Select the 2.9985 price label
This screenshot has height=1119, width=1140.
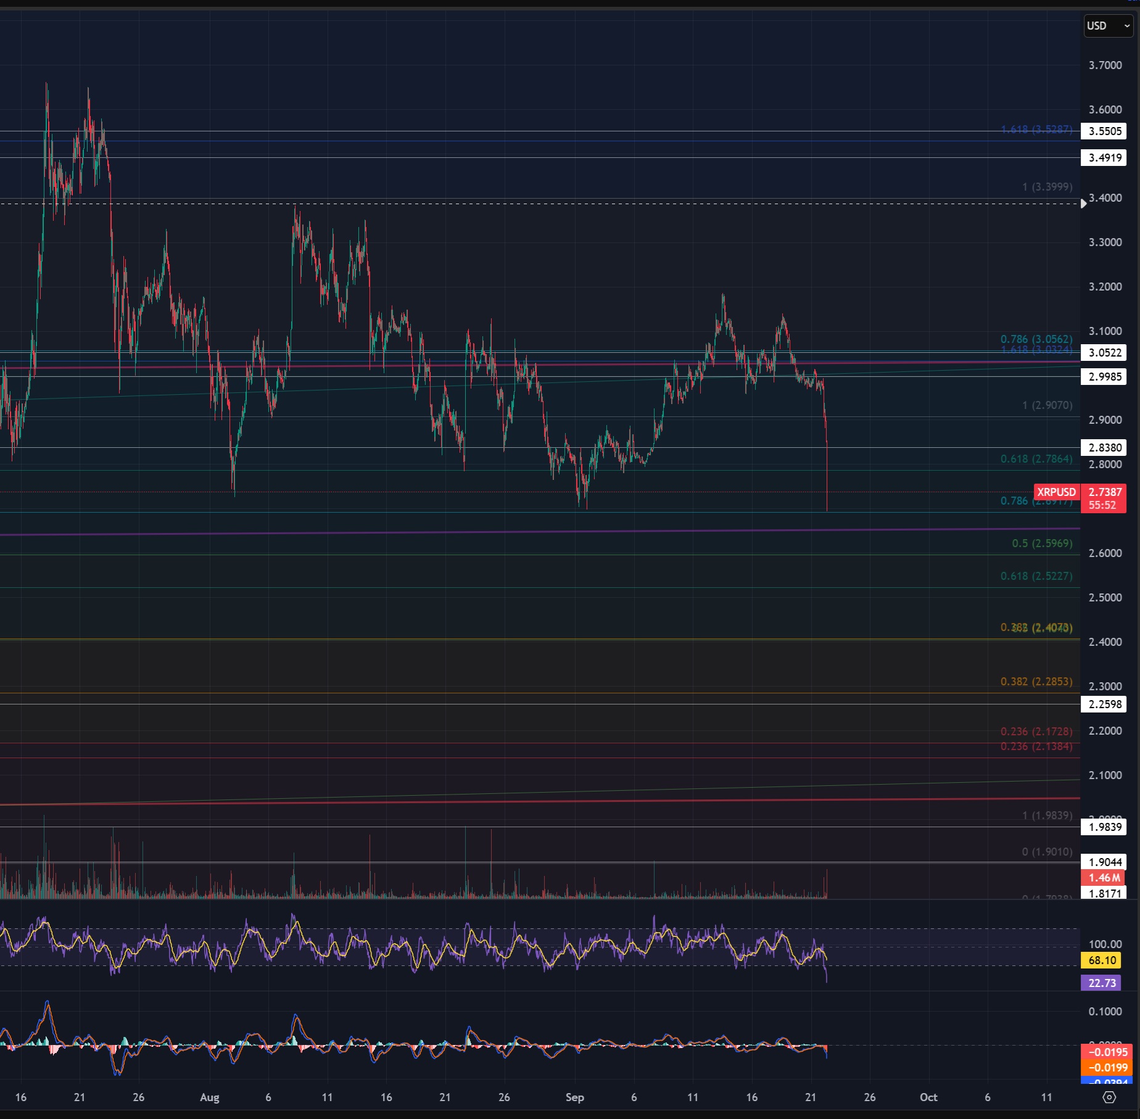(1104, 377)
